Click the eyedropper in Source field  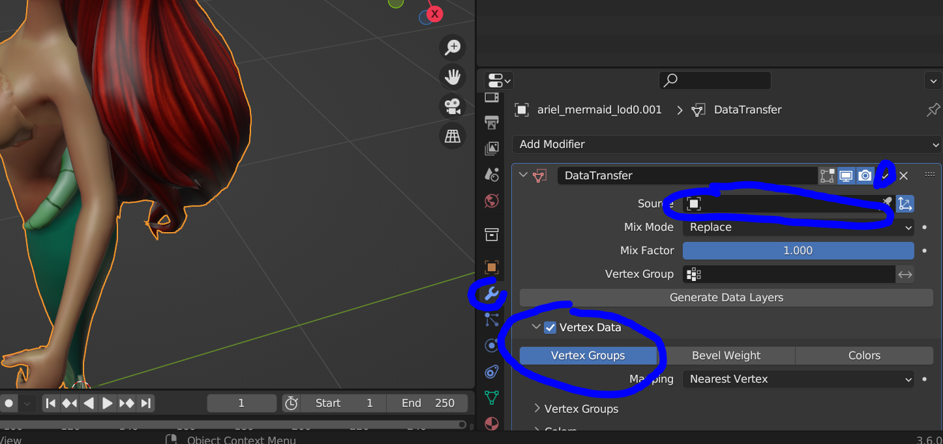point(887,203)
